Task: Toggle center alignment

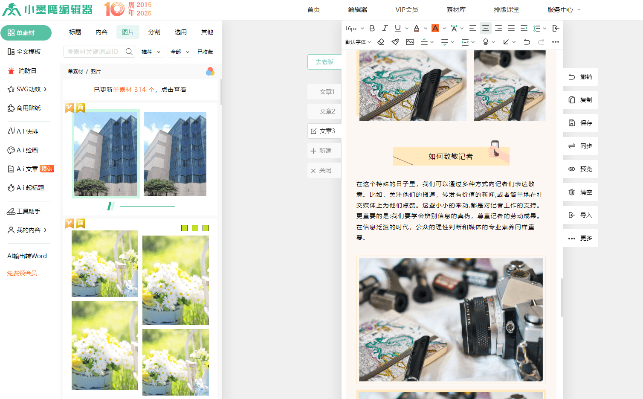Action: [485, 28]
